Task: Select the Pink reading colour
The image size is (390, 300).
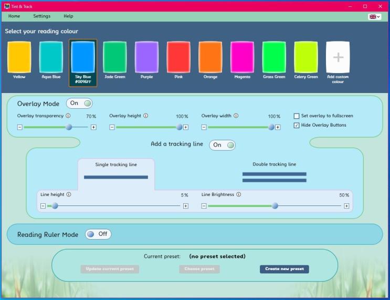Action: click(178, 57)
